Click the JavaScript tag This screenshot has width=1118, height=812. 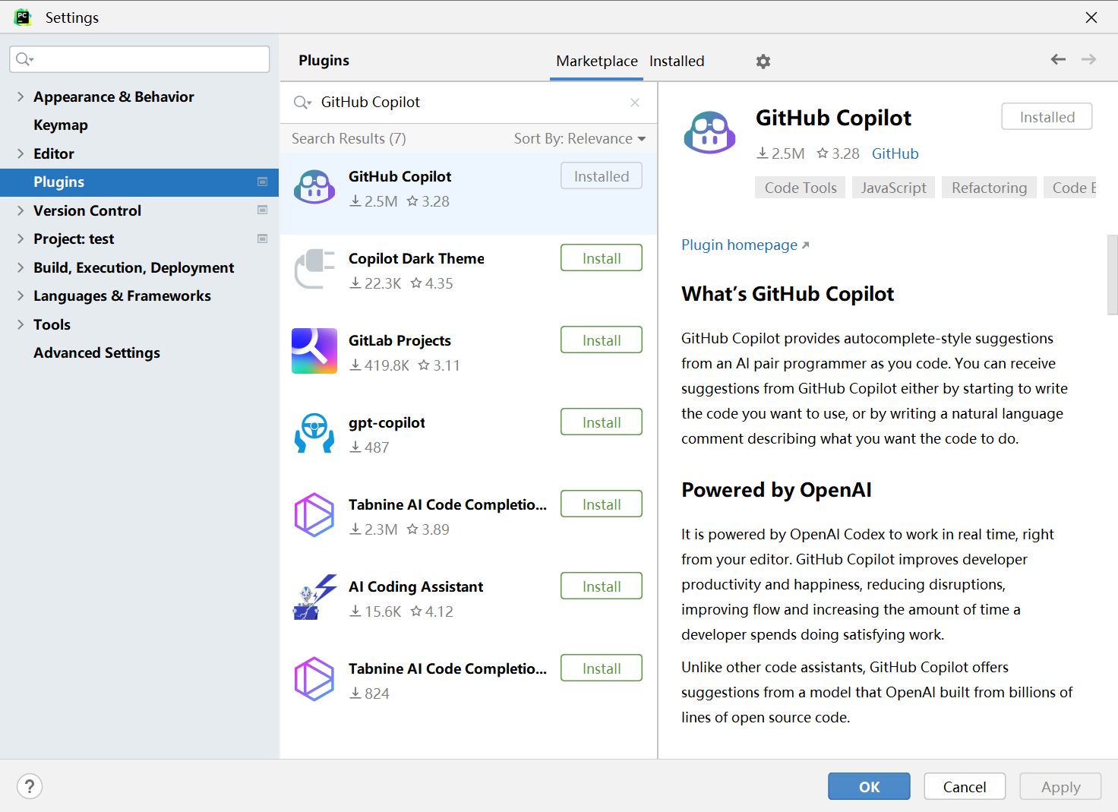(894, 188)
